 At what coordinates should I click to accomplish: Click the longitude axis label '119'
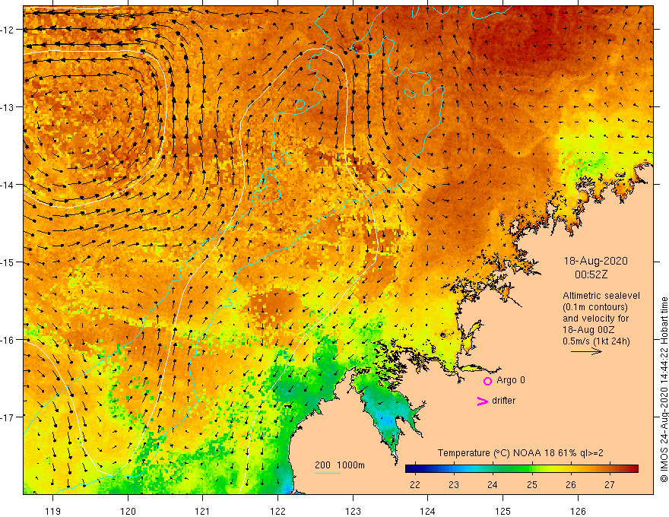click(x=53, y=511)
